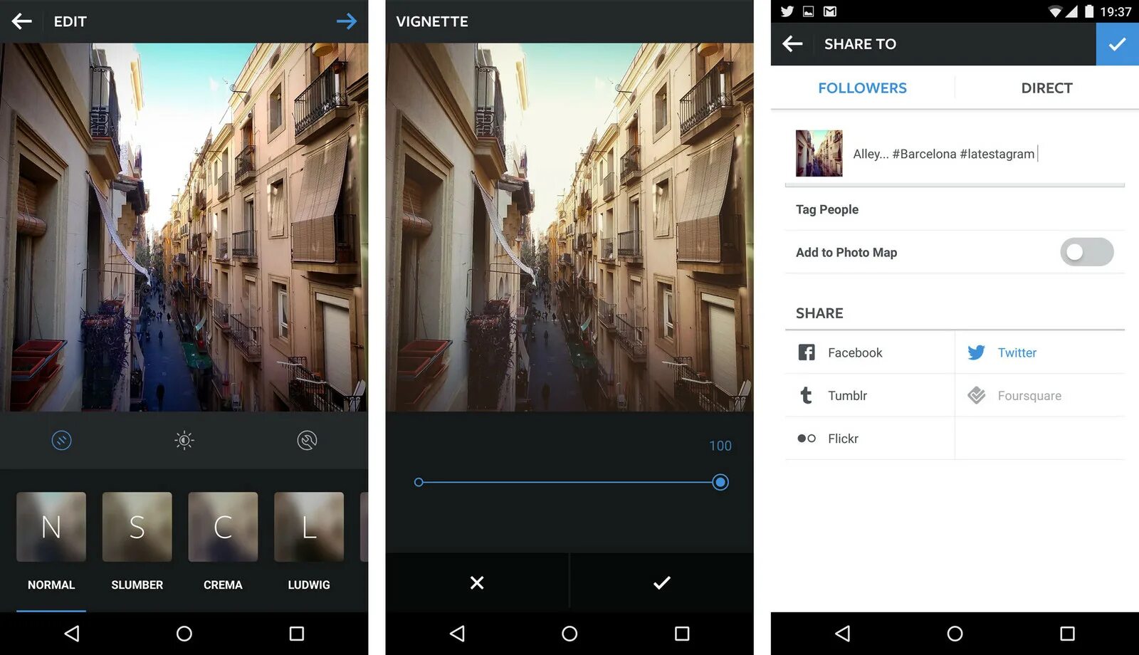1139x655 pixels.
Task: Tap Android recents on Share screen
Action: click(x=1067, y=634)
